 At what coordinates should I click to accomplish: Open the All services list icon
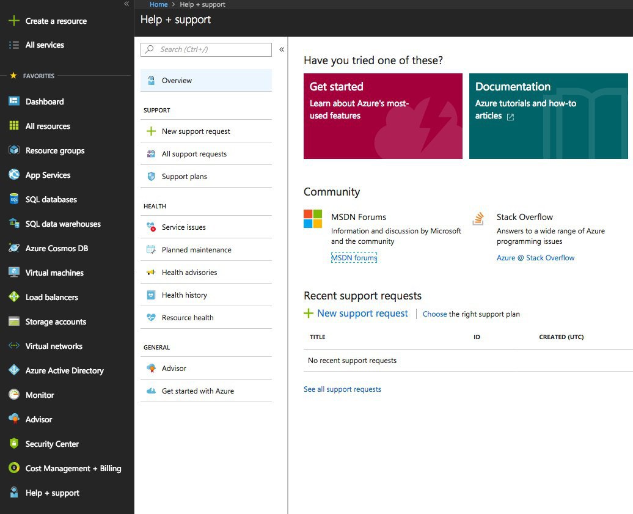(13, 45)
